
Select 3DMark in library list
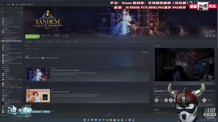pyautogui.click(x=5, y=29)
